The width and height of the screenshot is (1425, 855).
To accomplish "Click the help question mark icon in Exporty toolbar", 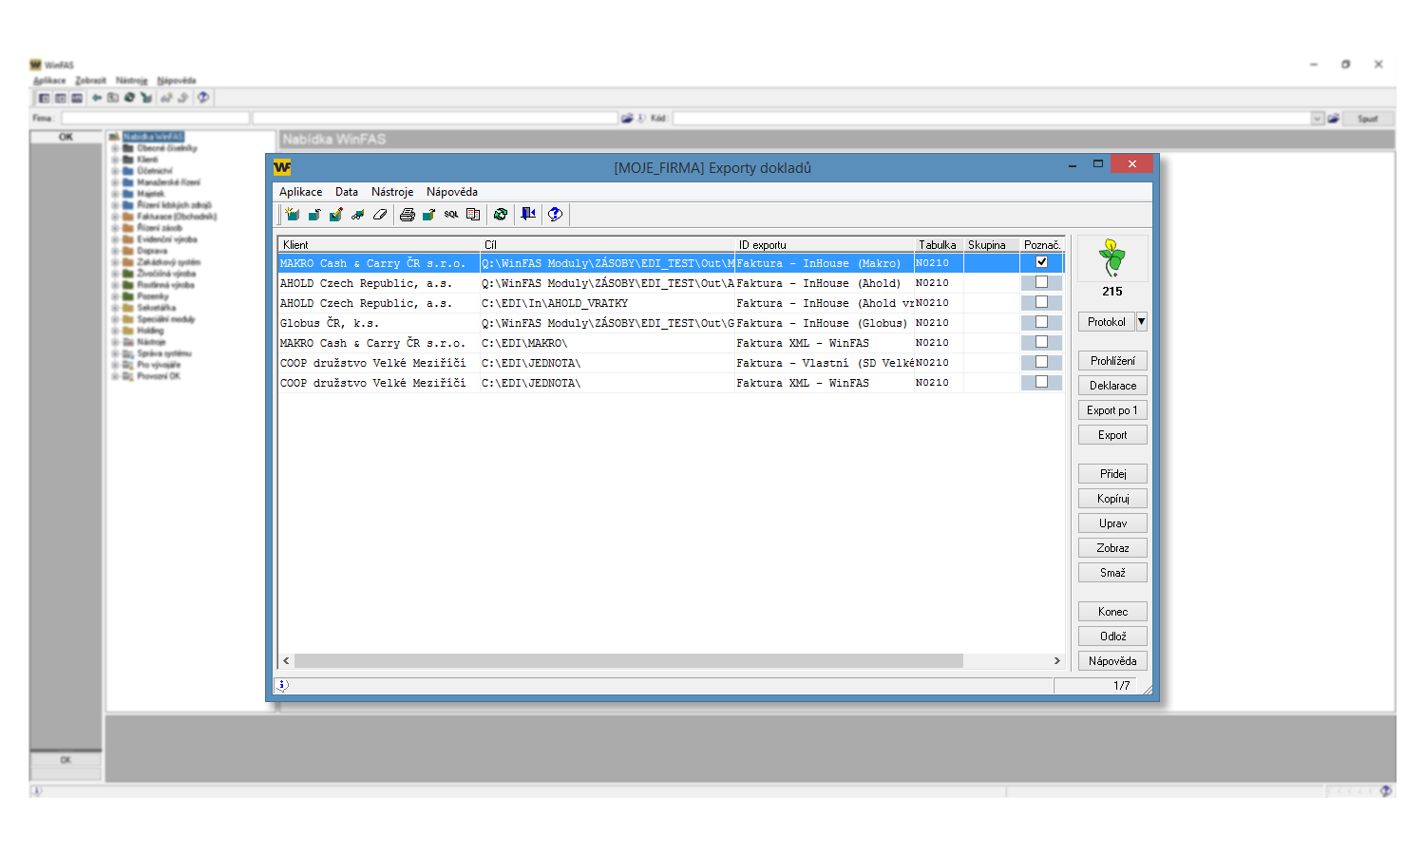I will (556, 215).
